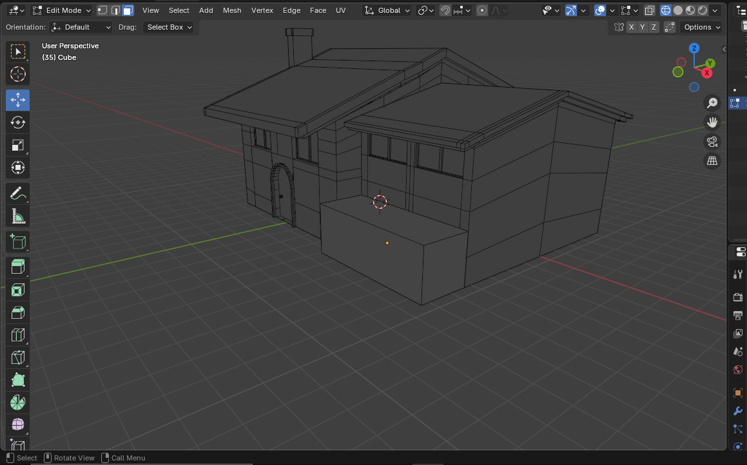
Task: Open Modifier properties wrench icon
Action: coord(738,411)
